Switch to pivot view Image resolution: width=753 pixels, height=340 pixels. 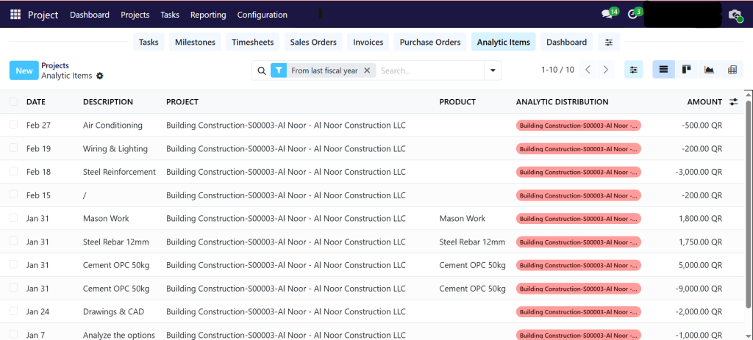click(732, 70)
